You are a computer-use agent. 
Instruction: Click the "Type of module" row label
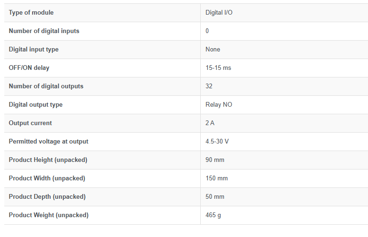32,13
